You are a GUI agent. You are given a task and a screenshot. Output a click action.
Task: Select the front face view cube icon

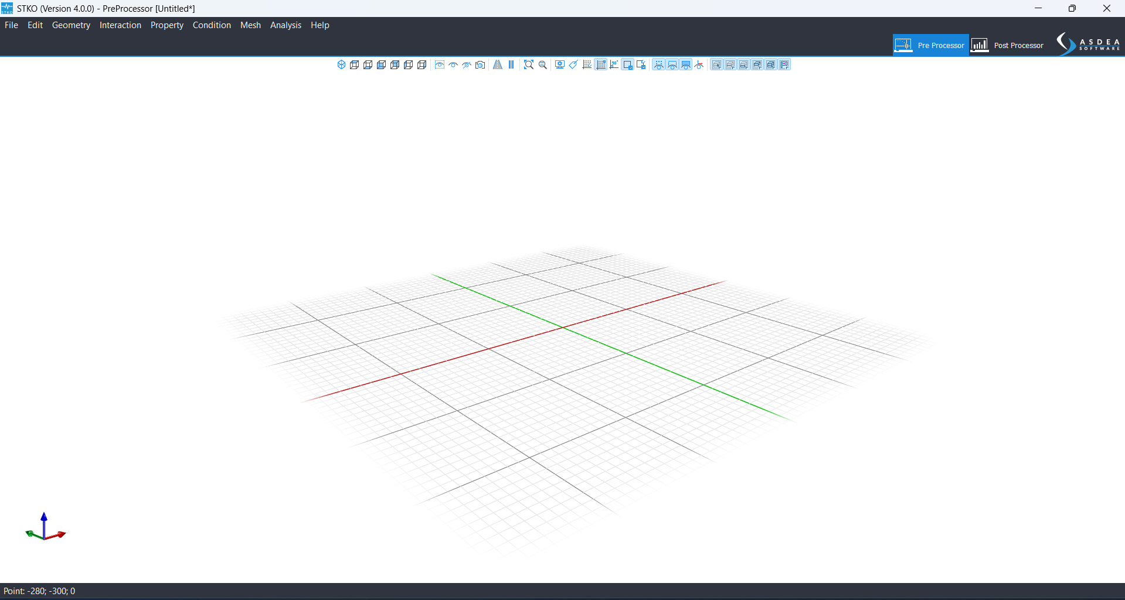click(x=381, y=64)
